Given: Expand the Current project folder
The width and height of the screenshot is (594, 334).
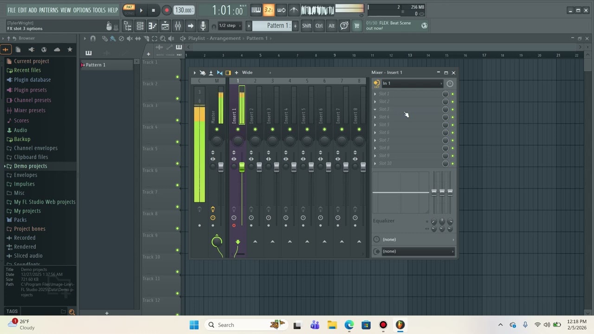Looking at the screenshot, I should pyautogui.click(x=31, y=61).
